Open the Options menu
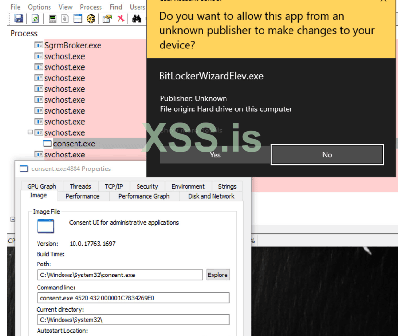Viewport: 402px width, 336px height. tap(39, 7)
